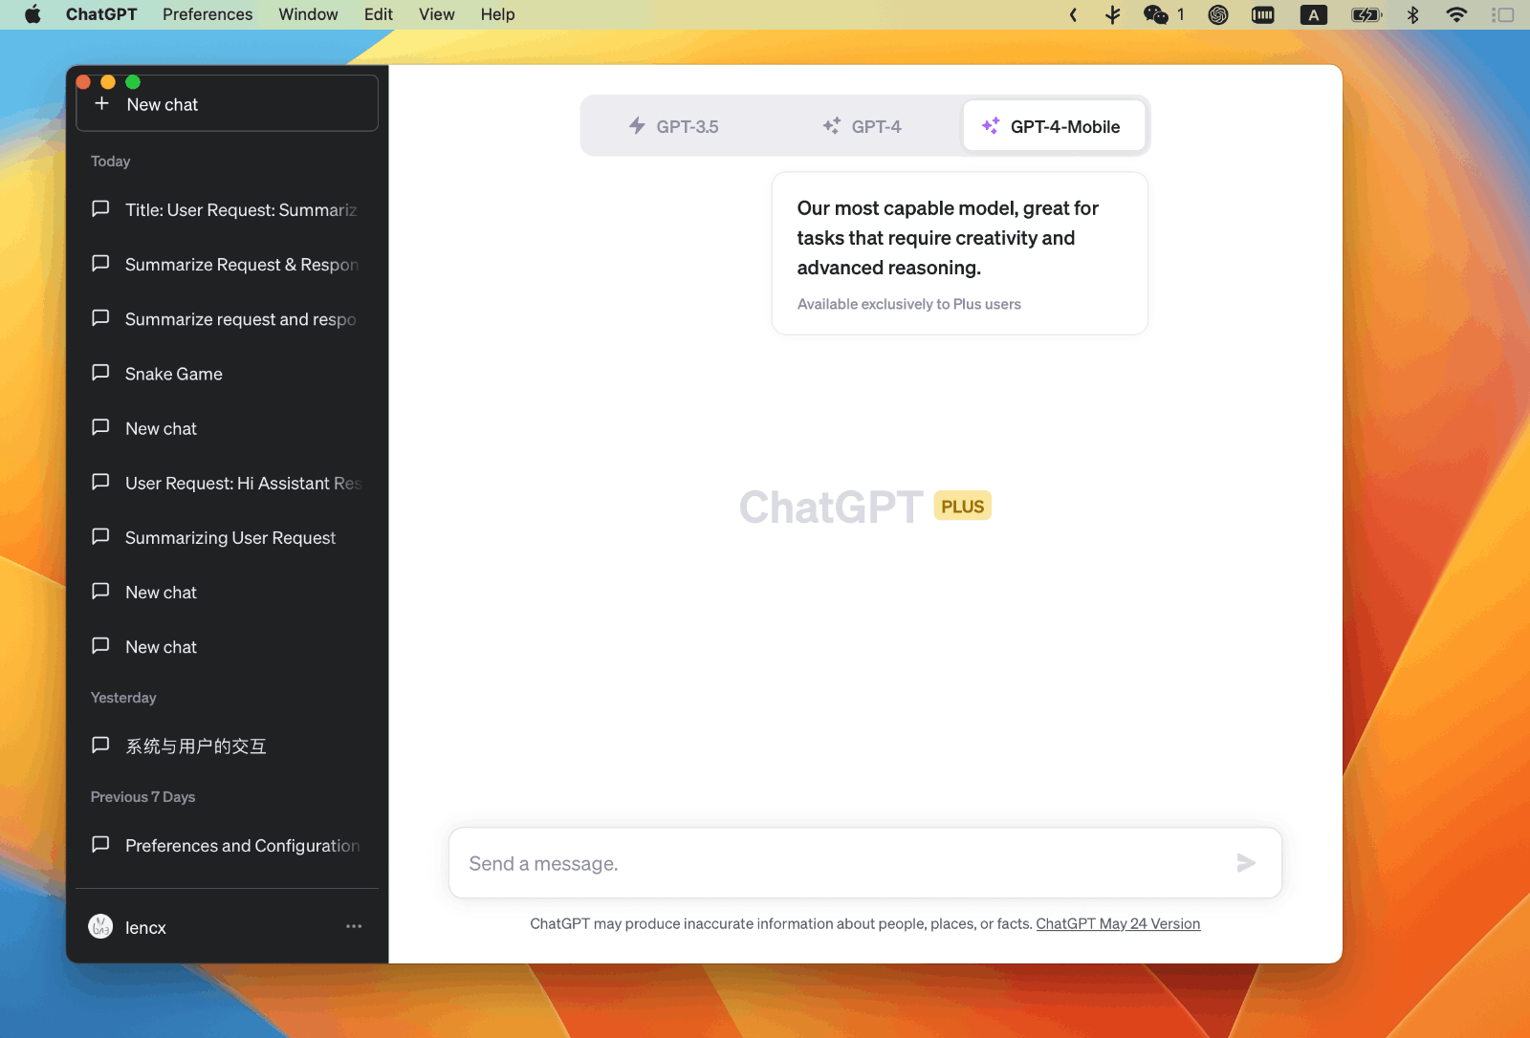Click the chat bubble icon beside Snake Game
Image resolution: width=1530 pixels, height=1038 pixels.
(100, 373)
